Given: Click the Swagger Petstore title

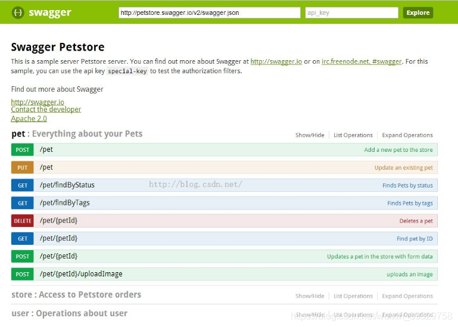Looking at the screenshot, I should pyautogui.click(x=58, y=47).
